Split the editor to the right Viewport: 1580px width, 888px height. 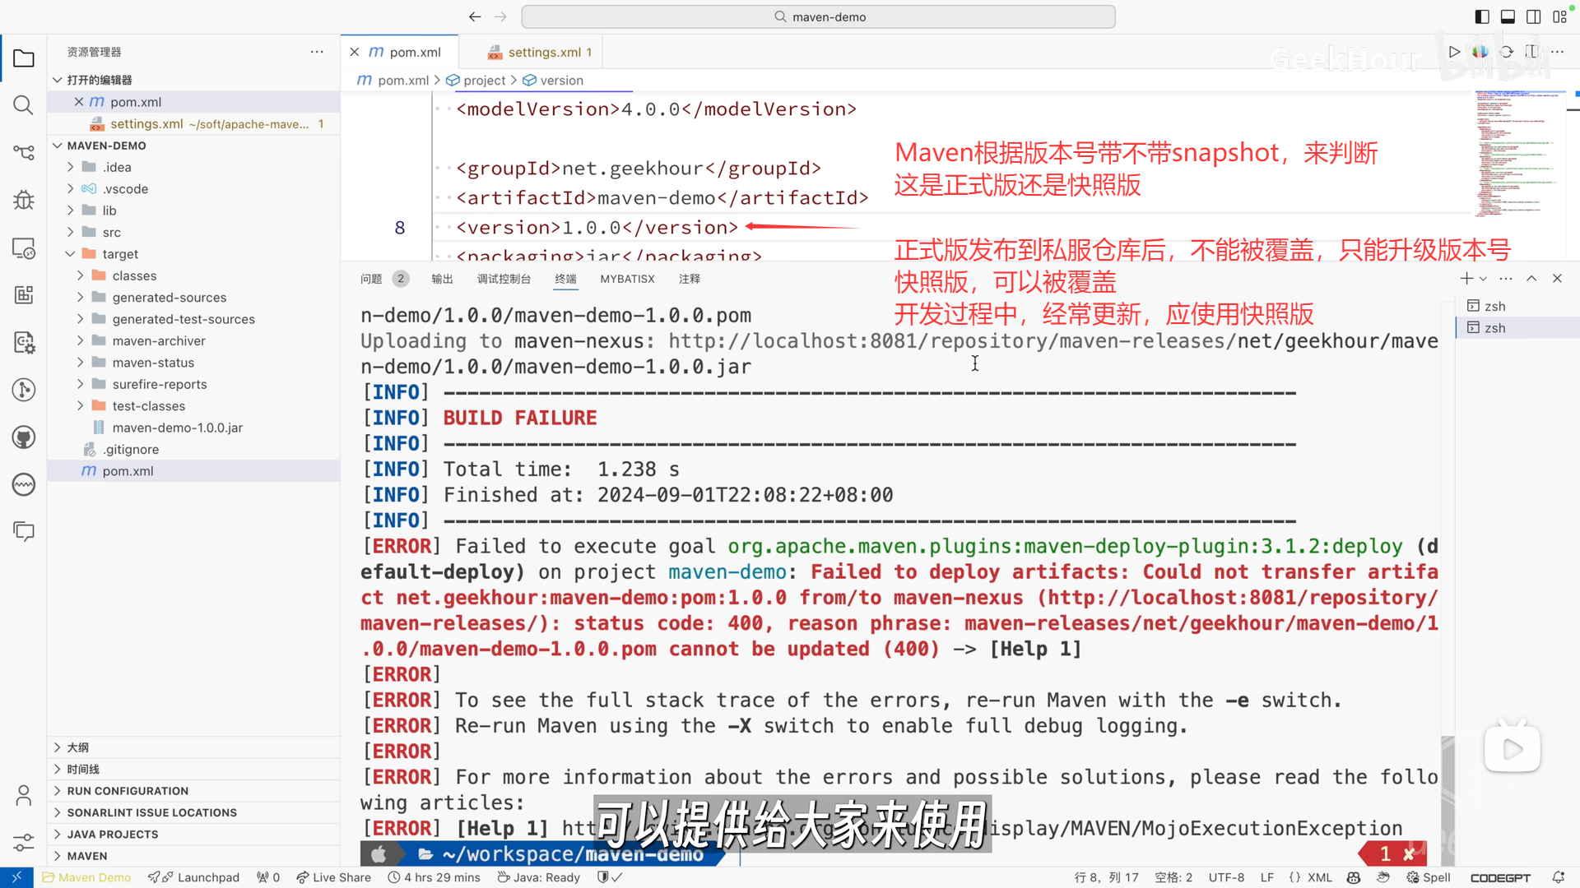click(1531, 52)
